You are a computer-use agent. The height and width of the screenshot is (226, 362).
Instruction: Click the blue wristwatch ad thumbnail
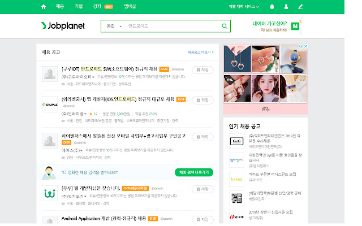pos(294,59)
